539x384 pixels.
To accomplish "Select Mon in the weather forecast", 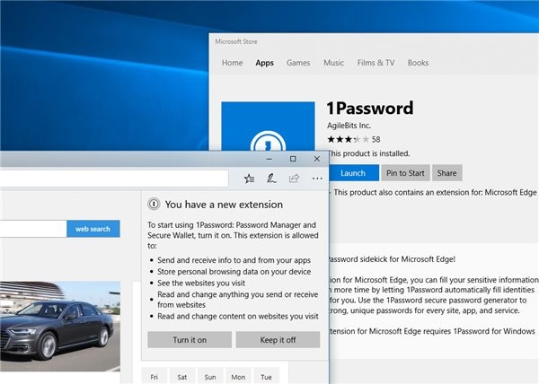I will pyautogui.click(x=238, y=377).
